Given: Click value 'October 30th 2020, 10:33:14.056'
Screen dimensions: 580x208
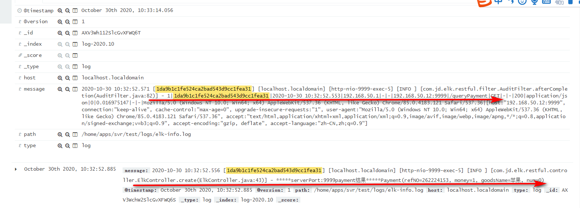Looking at the screenshot, I should point(127,11).
